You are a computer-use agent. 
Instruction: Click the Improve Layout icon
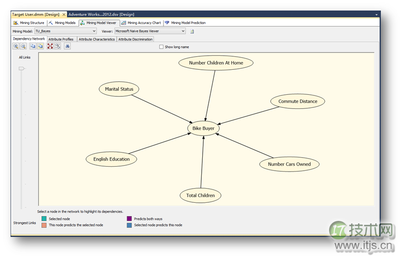pyautogui.click(x=57, y=46)
